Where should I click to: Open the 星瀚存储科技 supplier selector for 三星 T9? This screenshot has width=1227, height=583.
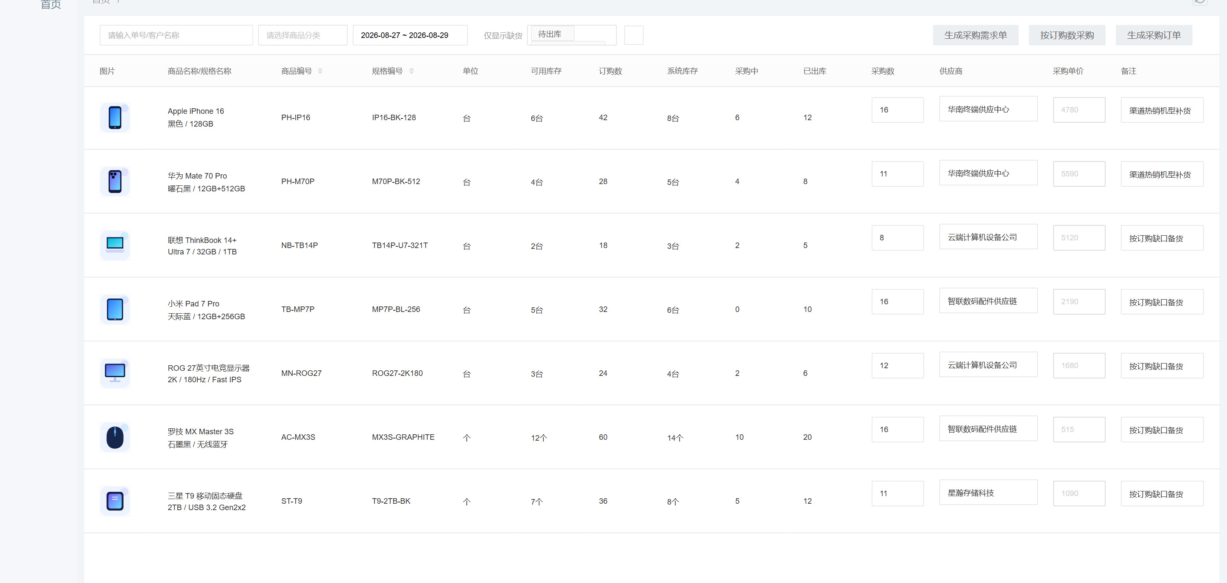(988, 493)
